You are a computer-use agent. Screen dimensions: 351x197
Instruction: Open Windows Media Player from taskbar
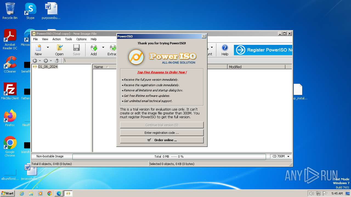40,193
